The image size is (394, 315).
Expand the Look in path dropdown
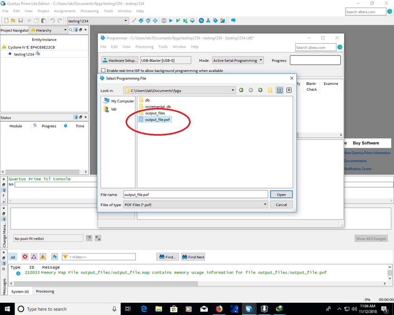tap(233, 90)
